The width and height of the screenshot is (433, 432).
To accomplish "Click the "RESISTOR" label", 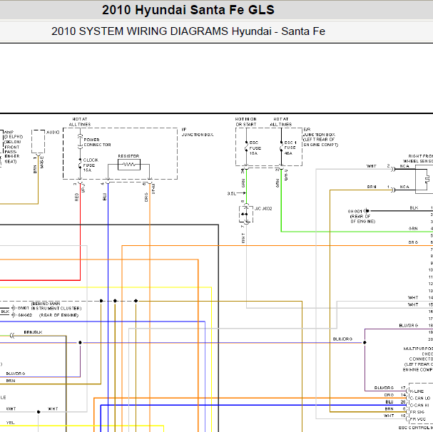I will point(128,156).
